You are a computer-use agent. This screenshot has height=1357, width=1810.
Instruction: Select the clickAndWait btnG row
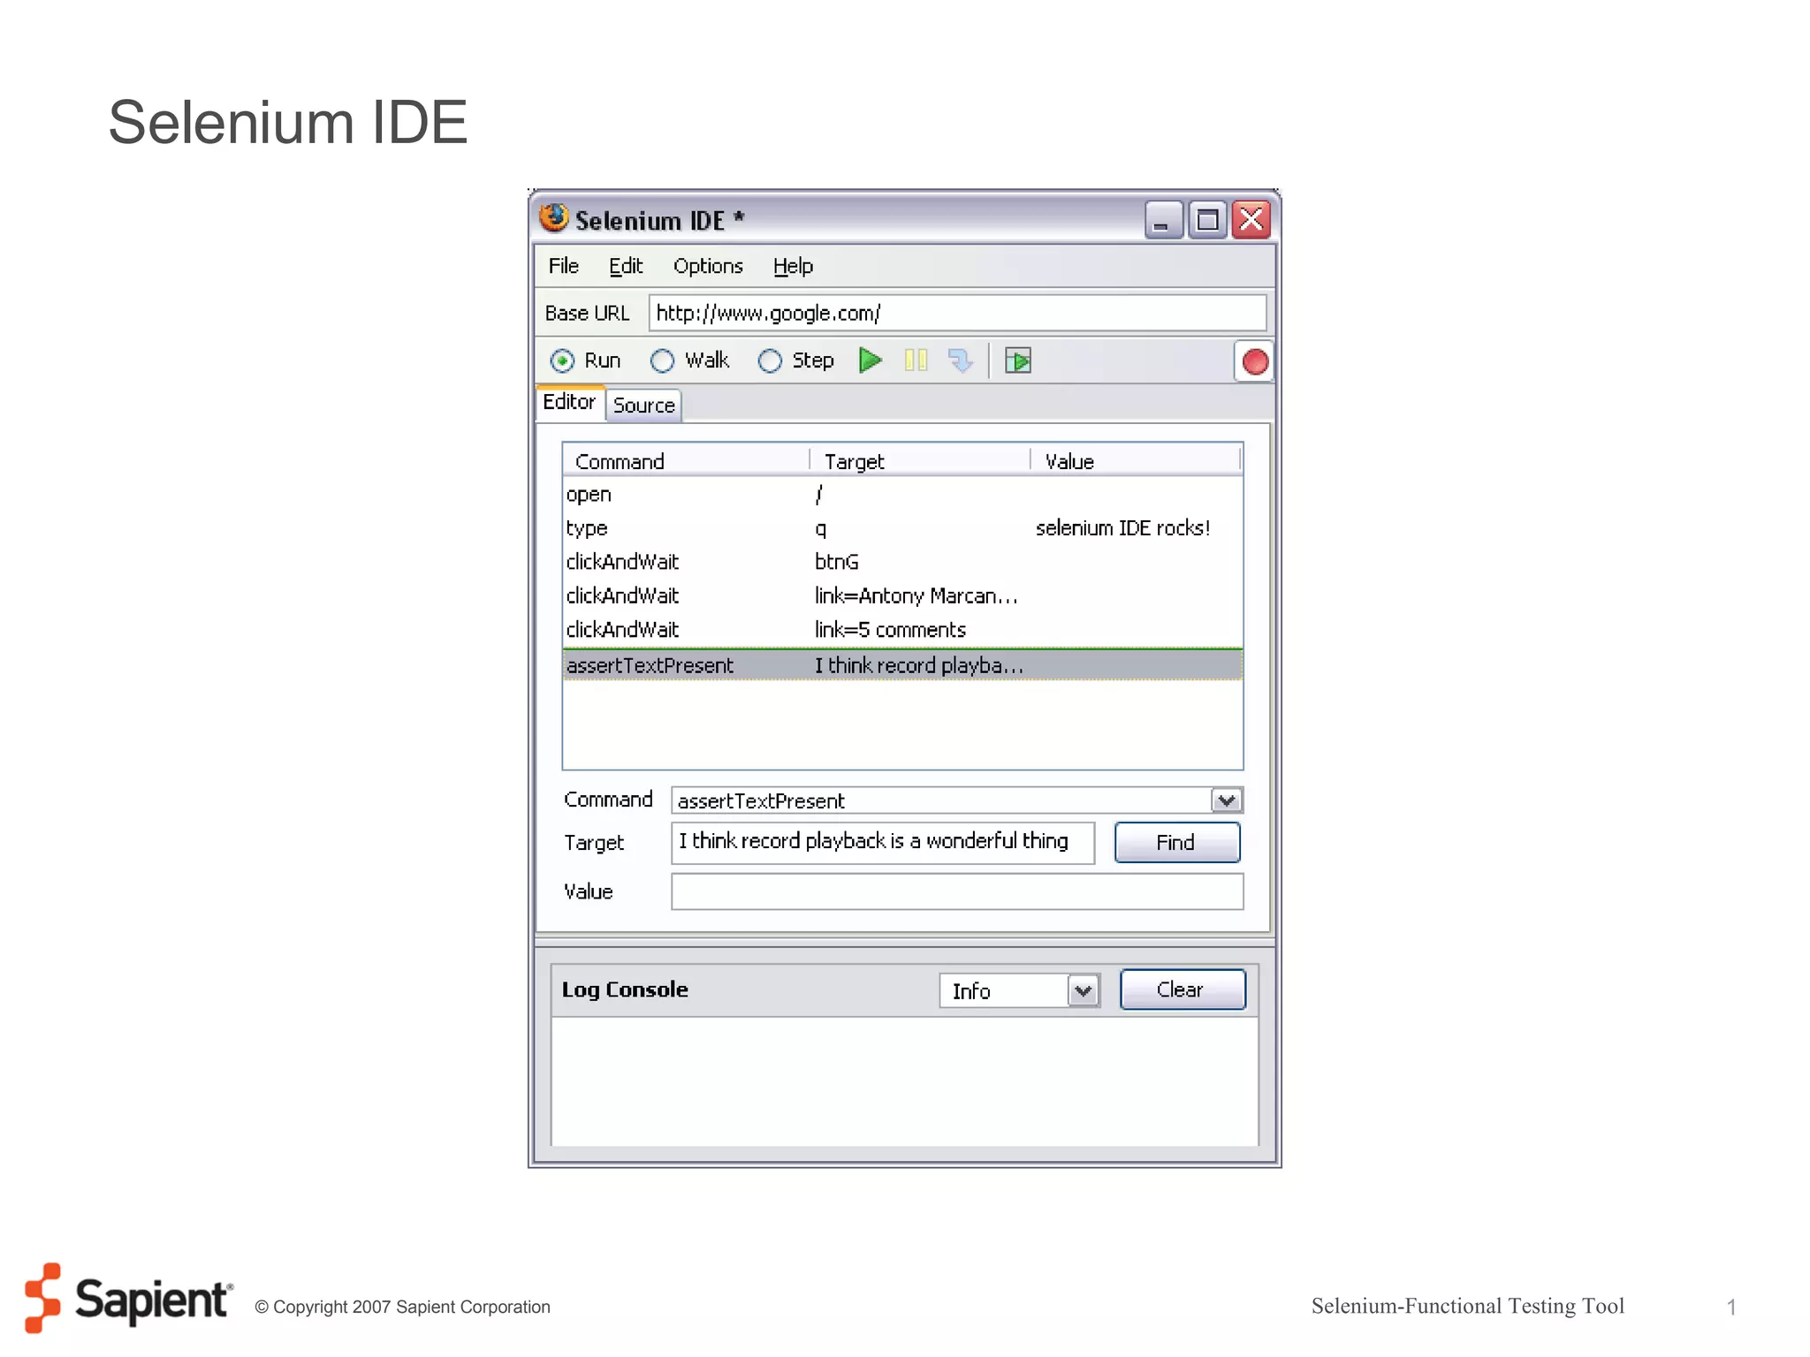(902, 562)
